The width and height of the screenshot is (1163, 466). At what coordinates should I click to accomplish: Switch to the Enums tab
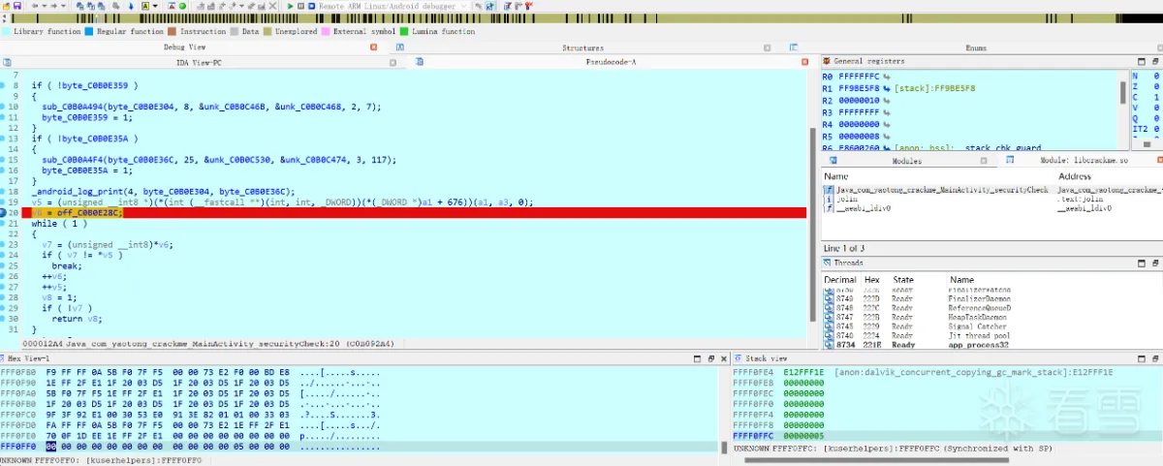[976, 47]
